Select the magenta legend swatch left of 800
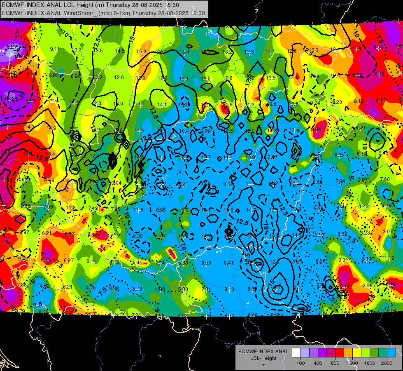Image resolution: width=403 pixels, height=371 pixels. tap(331, 353)
